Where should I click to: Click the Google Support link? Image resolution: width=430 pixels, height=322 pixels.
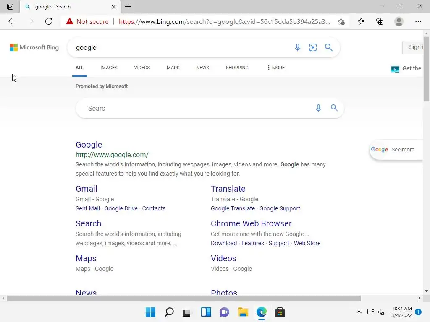pos(280,208)
